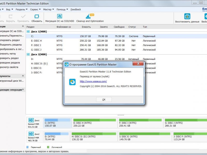Click the Статус column header

click(x=134, y=27)
